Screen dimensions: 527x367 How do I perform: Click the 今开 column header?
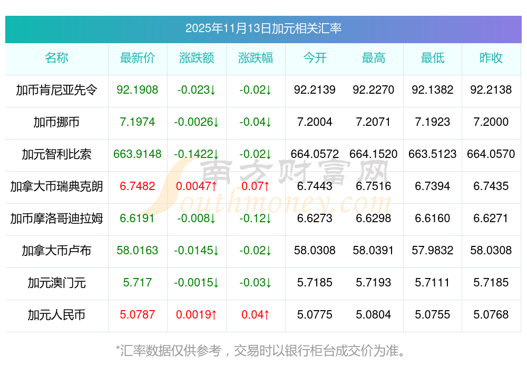315,58
